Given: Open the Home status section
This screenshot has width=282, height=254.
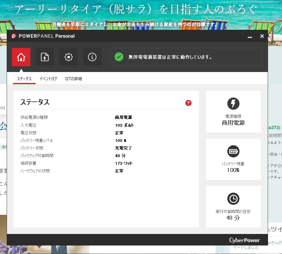Looking at the screenshot, I should pyautogui.click(x=21, y=57).
